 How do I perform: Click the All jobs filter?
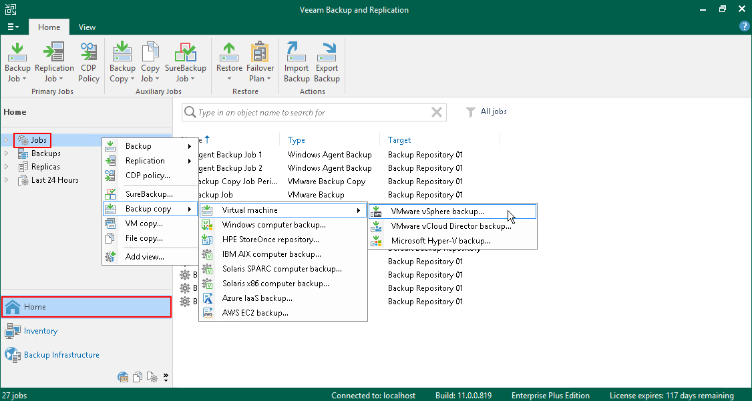[486, 112]
